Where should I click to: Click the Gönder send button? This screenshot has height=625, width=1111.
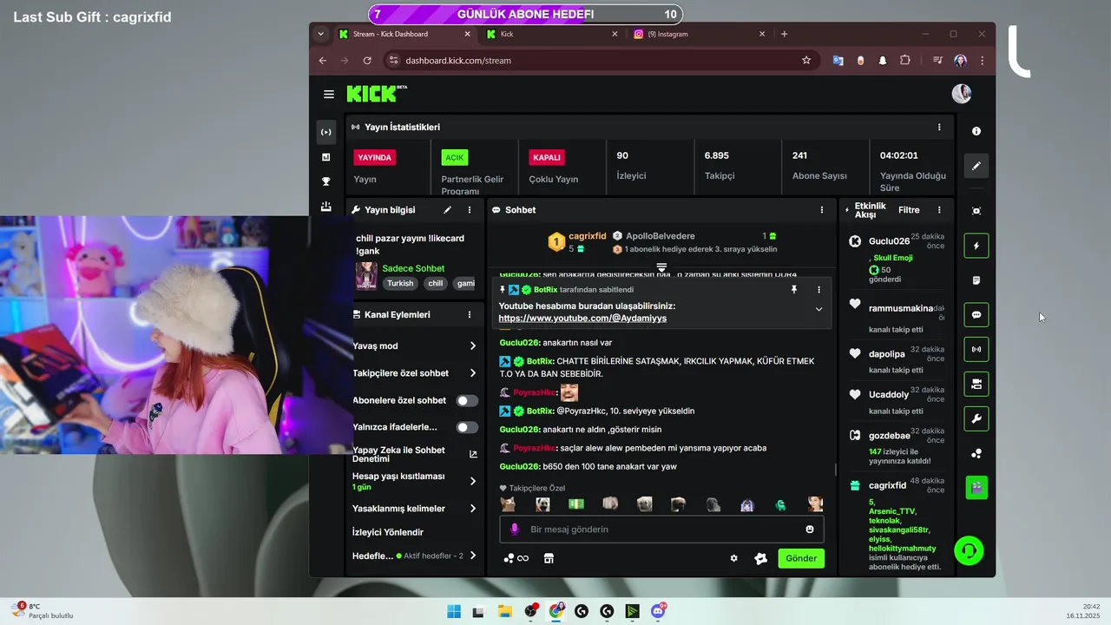coord(800,558)
